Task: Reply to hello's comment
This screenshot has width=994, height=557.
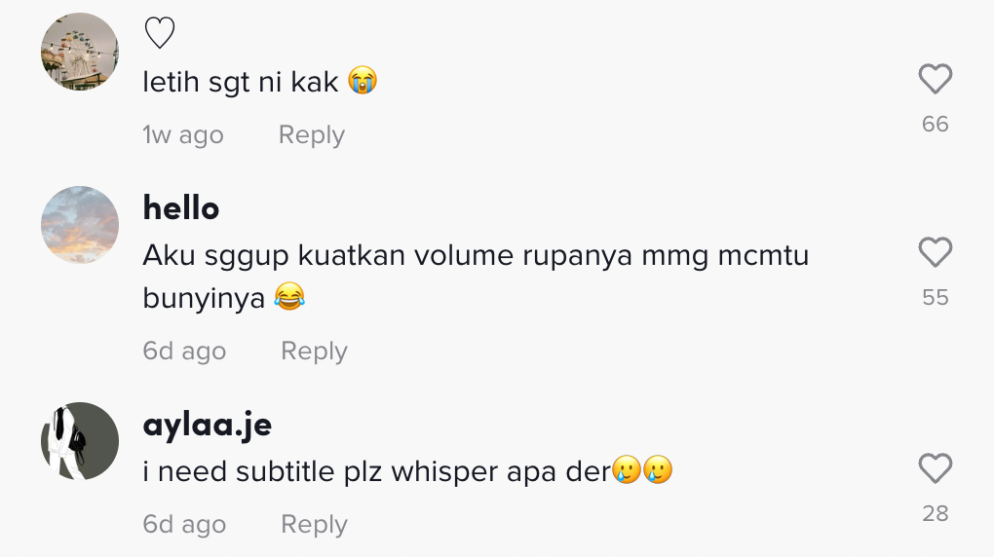Action: point(314,352)
